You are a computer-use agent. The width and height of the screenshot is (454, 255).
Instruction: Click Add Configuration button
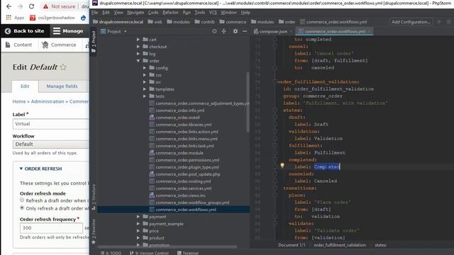411,22
